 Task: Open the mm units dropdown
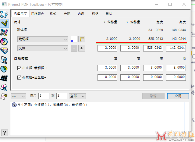[19, 96]
